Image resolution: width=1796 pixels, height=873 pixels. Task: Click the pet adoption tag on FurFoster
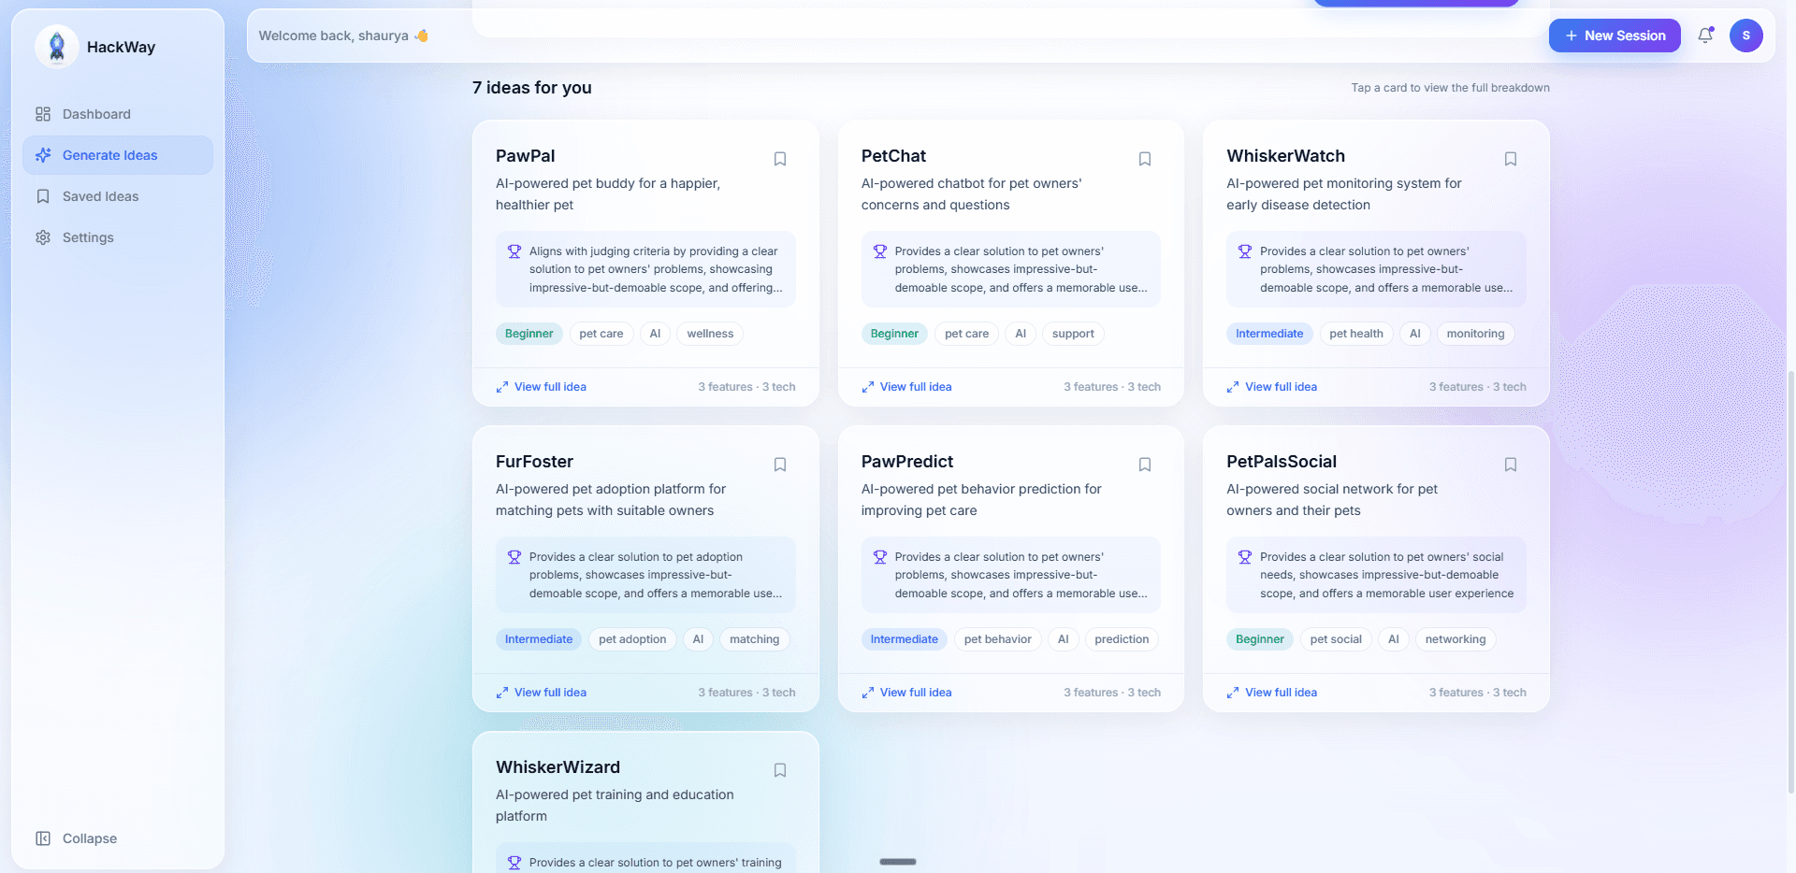point(632,639)
